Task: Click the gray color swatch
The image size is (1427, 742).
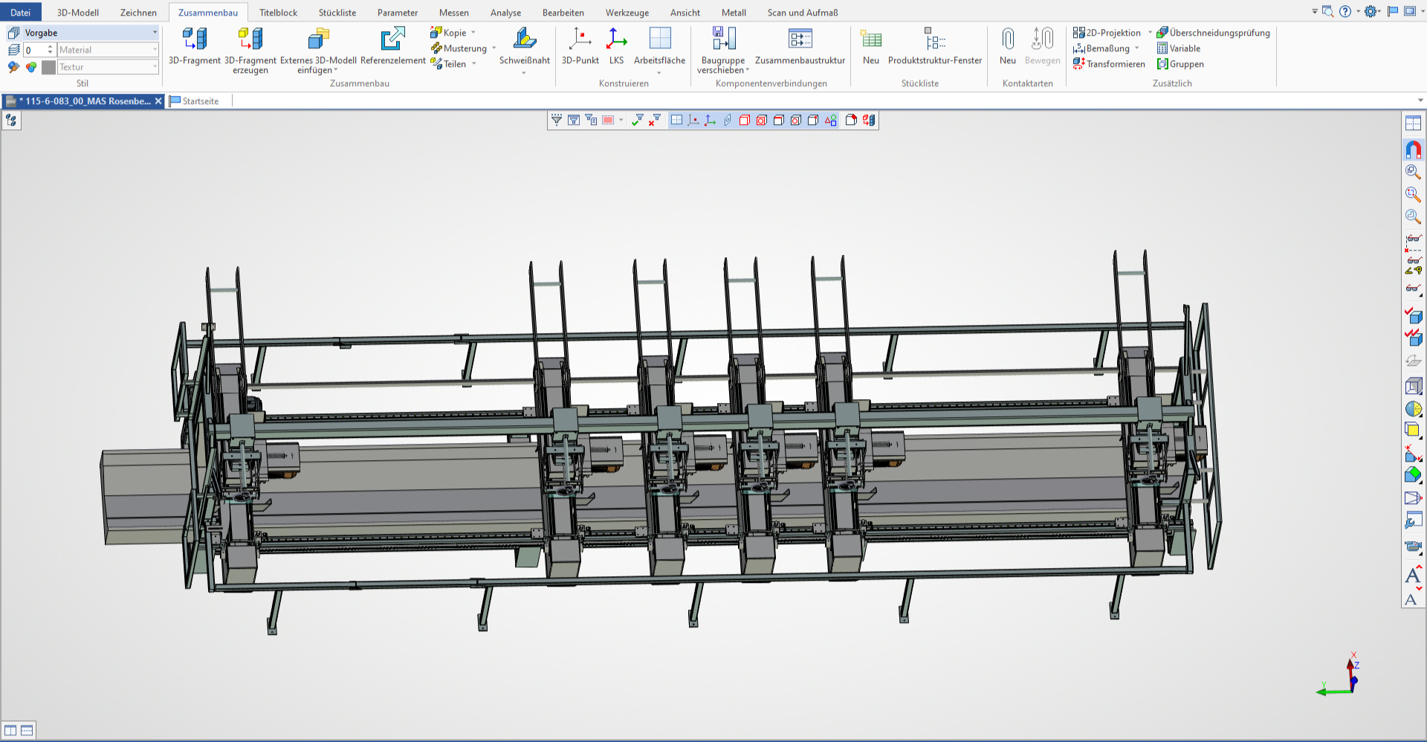Action: click(x=48, y=67)
